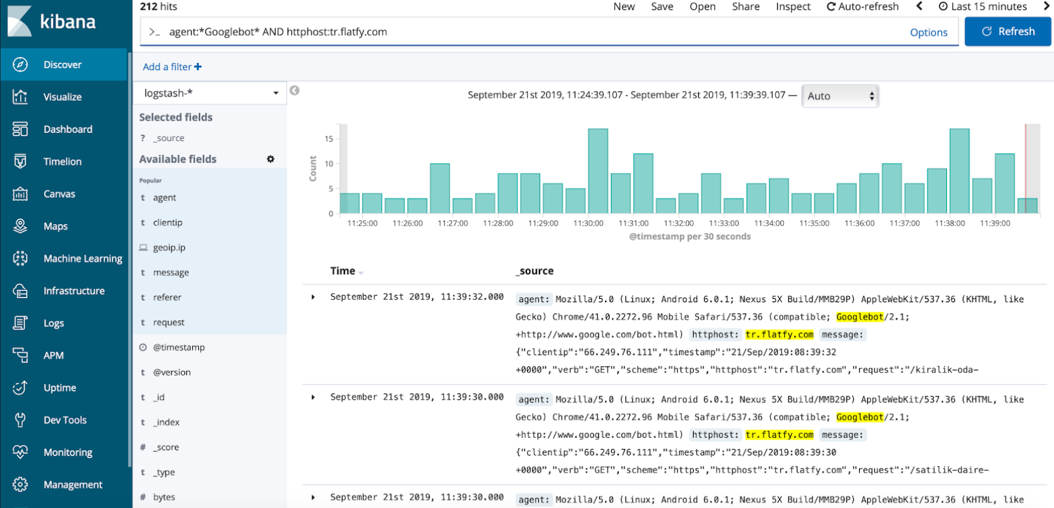
Task: Click Inspect in the top menu
Action: 793,7
